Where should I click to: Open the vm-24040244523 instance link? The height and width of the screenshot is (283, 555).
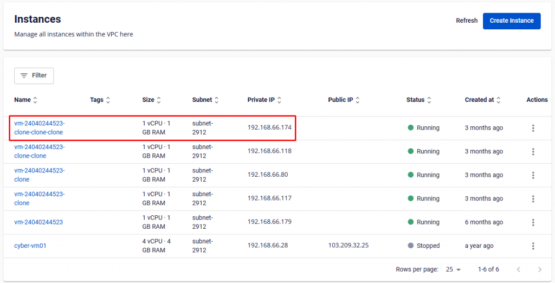[x=38, y=222]
